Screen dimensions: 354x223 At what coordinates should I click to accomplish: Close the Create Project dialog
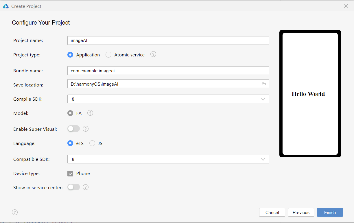coord(346,6)
